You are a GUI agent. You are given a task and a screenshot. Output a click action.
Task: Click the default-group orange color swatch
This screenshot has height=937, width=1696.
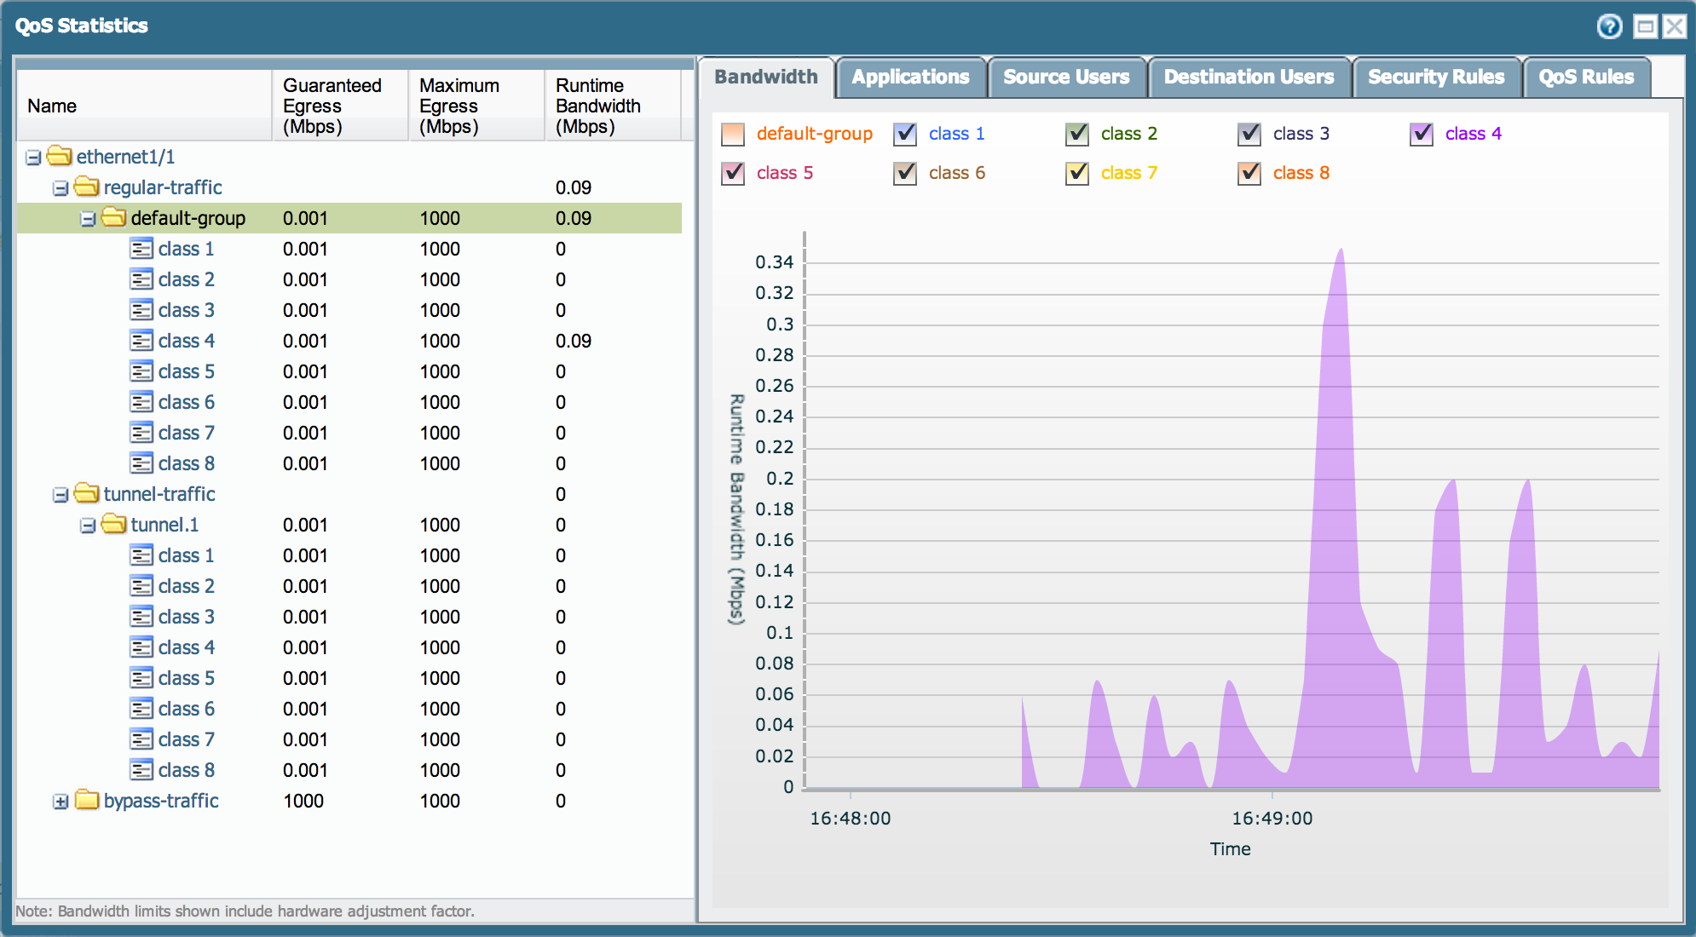[x=731, y=135]
